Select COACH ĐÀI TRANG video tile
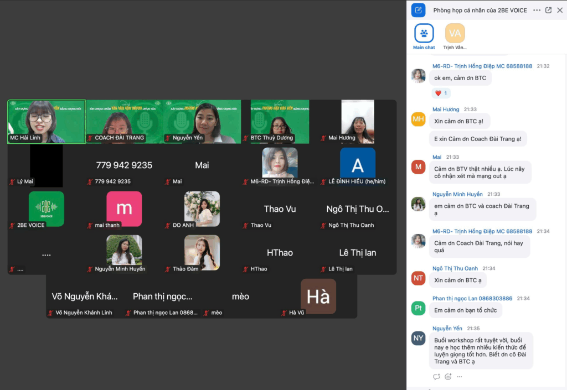Viewport: 567px width, 390px height. [x=124, y=122]
